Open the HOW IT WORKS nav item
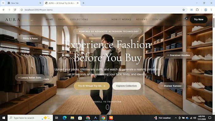The width and height of the screenshot is (215, 121). [x=121, y=20]
